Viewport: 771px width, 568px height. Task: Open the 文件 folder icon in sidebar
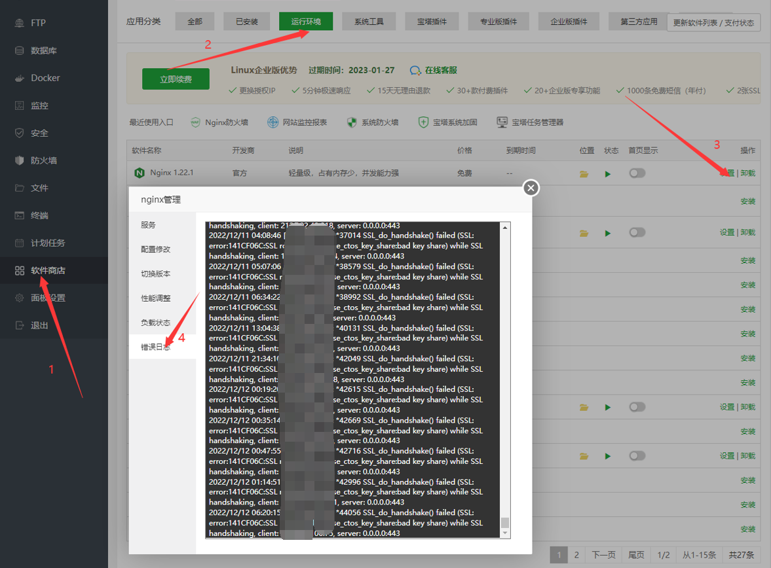point(19,188)
